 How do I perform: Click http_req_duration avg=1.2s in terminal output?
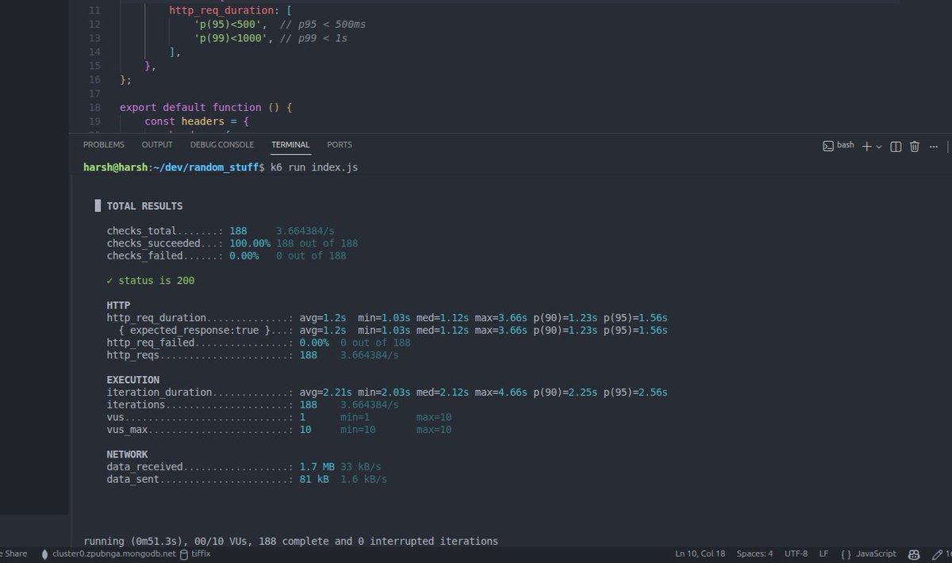click(323, 318)
